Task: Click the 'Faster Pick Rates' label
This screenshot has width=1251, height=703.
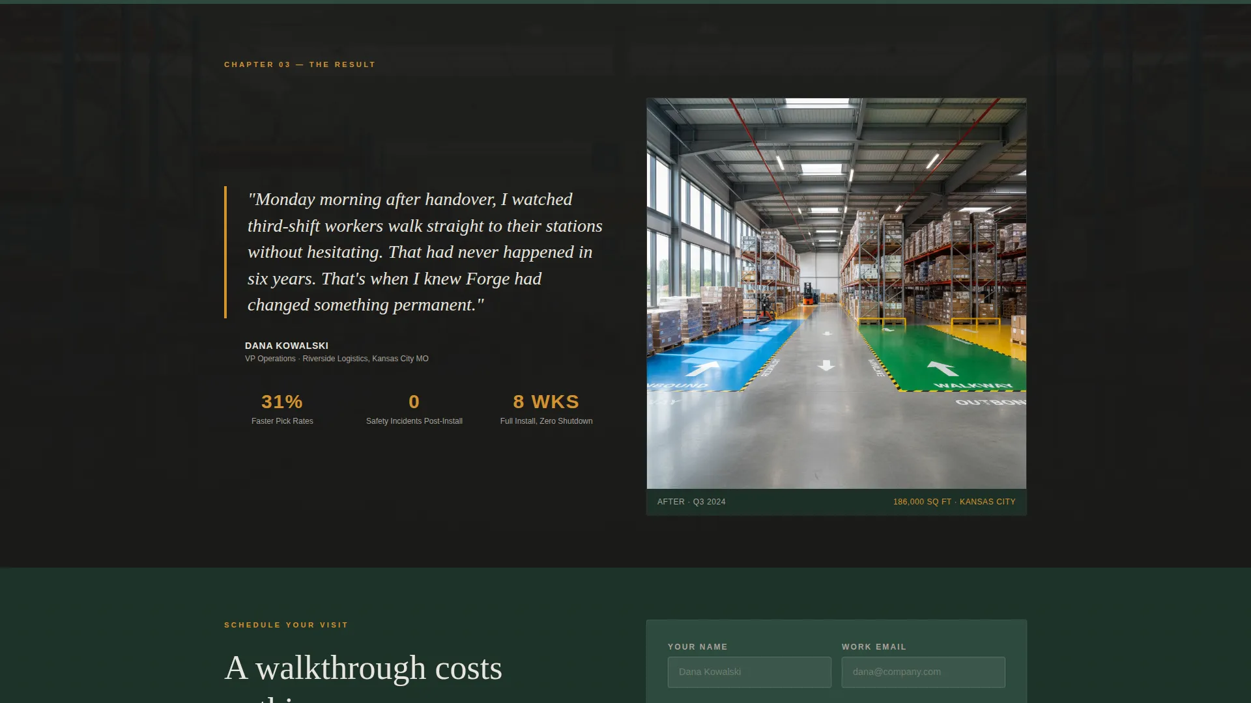Action: coord(282,421)
